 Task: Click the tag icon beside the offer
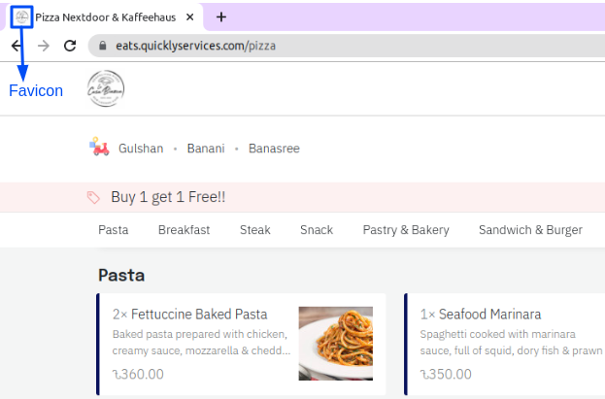click(x=93, y=197)
